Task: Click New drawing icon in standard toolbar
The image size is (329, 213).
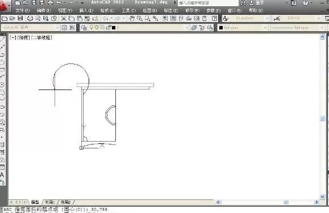Action: 5,19
